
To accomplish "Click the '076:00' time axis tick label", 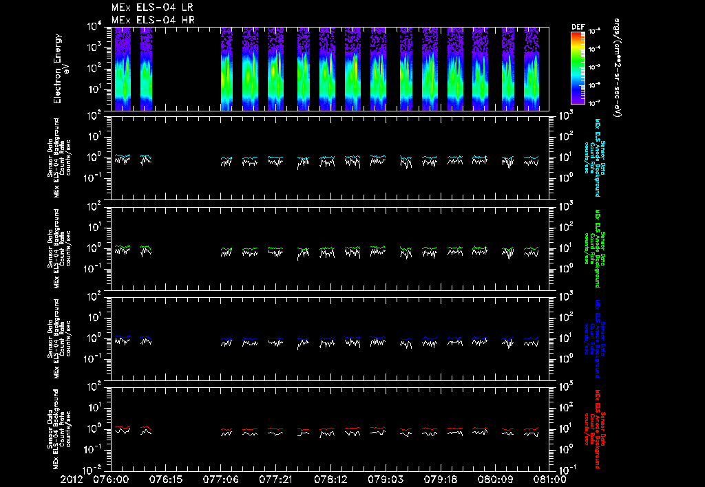I will 111,479.
